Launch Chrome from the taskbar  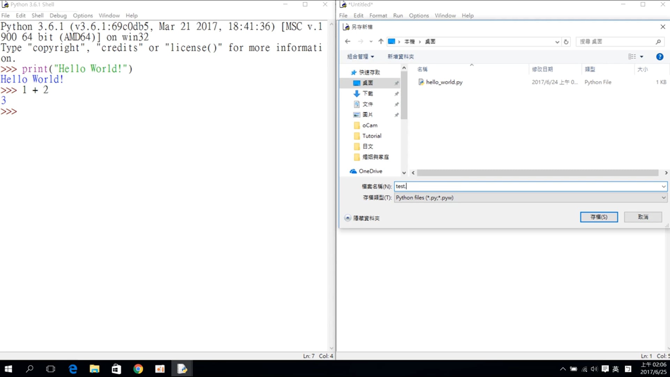138,369
